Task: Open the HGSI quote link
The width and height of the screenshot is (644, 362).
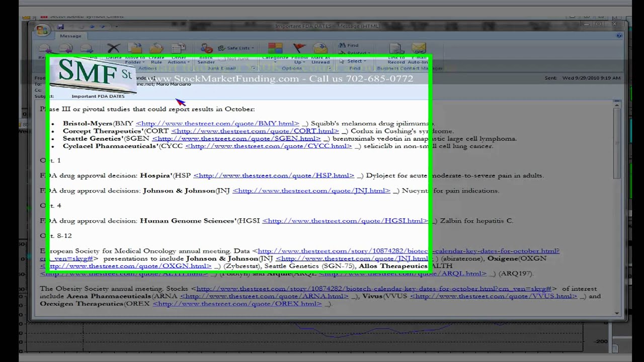Action: click(345, 221)
